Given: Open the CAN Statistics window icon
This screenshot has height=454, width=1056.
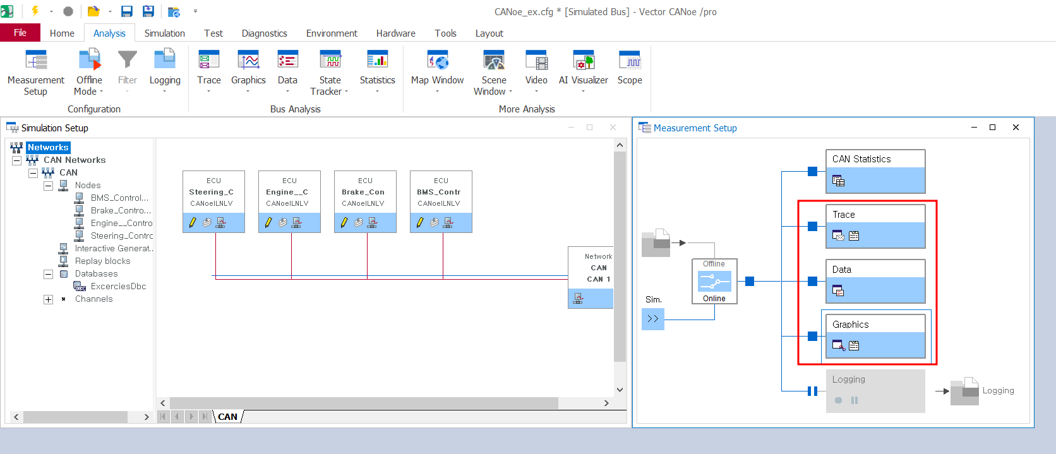Looking at the screenshot, I should (838, 181).
